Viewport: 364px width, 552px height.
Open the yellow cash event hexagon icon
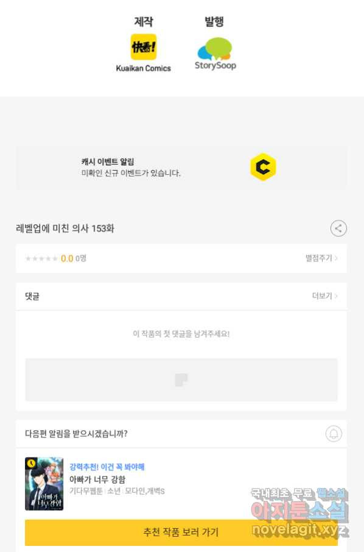point(263,167)
